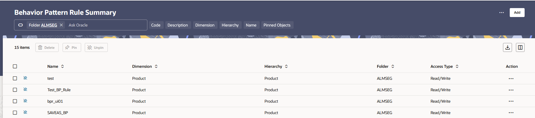Screen dimensions: 535x118
Task: Click pin icon next to Test_BP_Rule
Action: click(25, 90)
